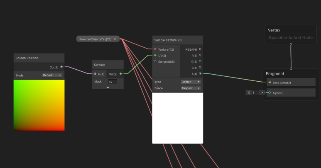
Task: Collapse the Swizzle node with the chevron
Action: [x=108, y=87]
